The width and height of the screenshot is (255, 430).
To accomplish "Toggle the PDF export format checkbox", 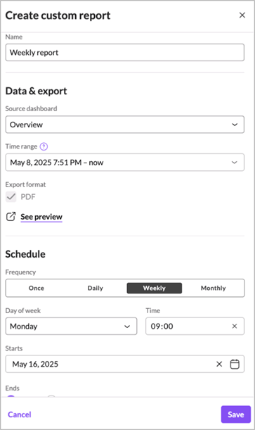I will [11, 196].
